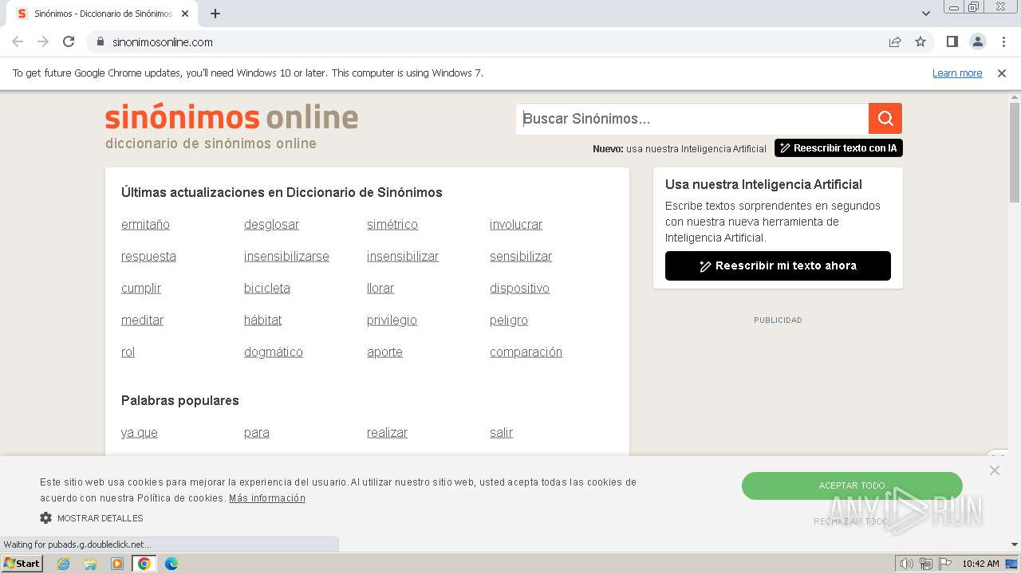Open the word desglosar
This screenshot has height=574, width=1021.
pos(271,225)
